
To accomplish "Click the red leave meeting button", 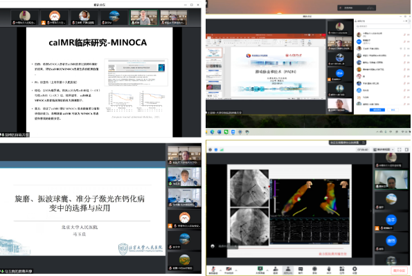I will pos(399,270).
